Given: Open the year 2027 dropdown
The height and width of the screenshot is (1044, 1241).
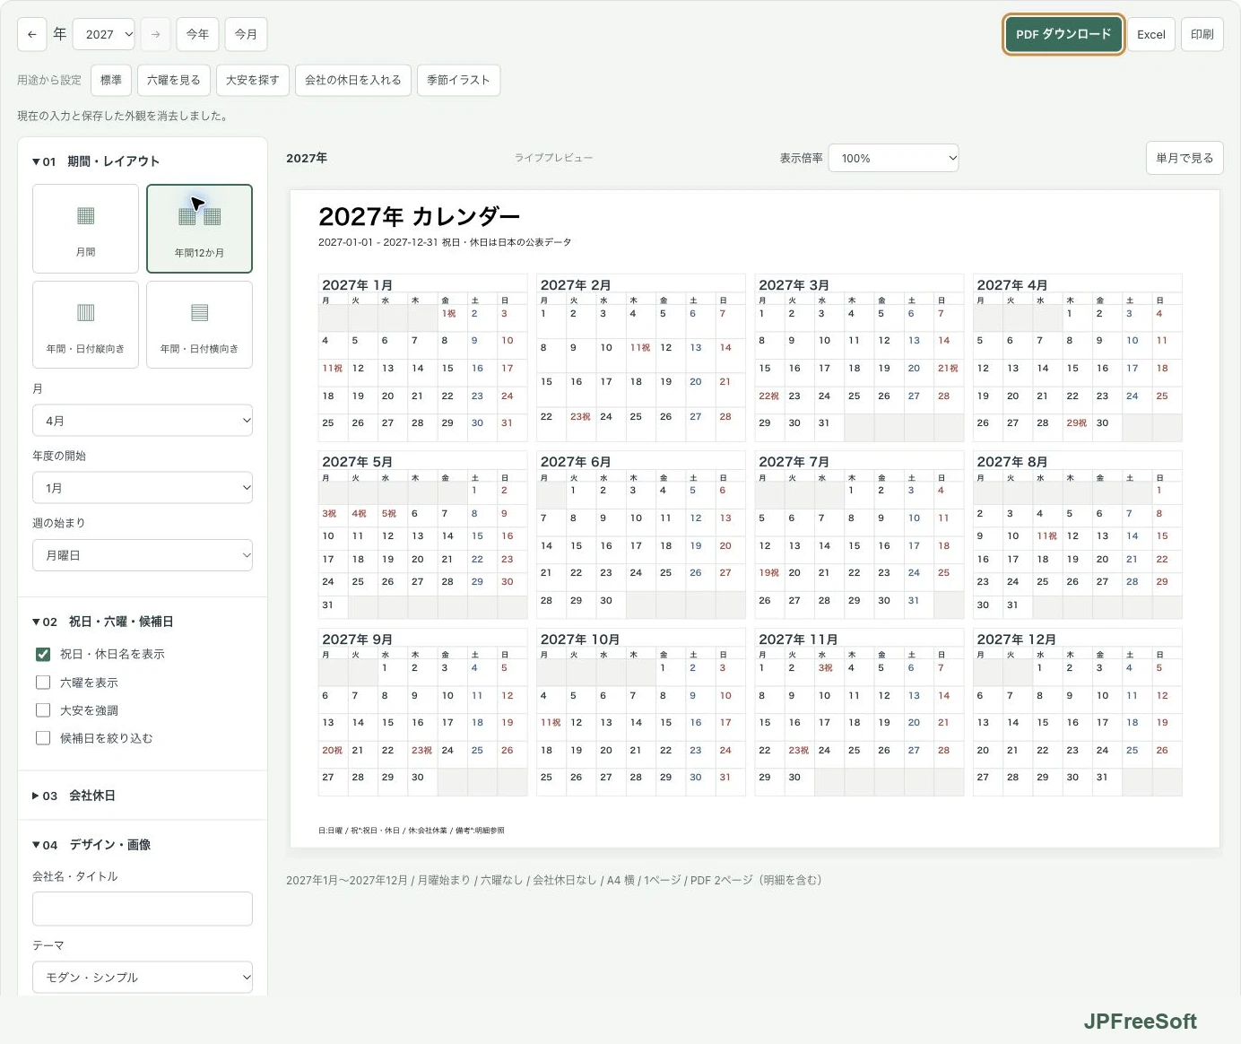Looking at the screenshot, I should click(103, 34).
